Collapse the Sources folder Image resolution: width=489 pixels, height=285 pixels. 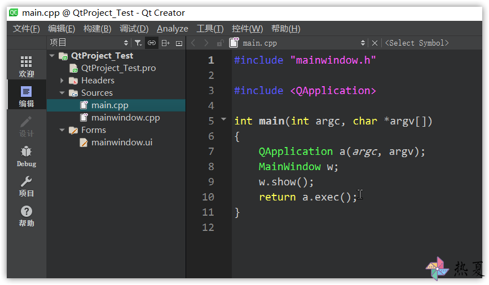click(x=62, y=93)
